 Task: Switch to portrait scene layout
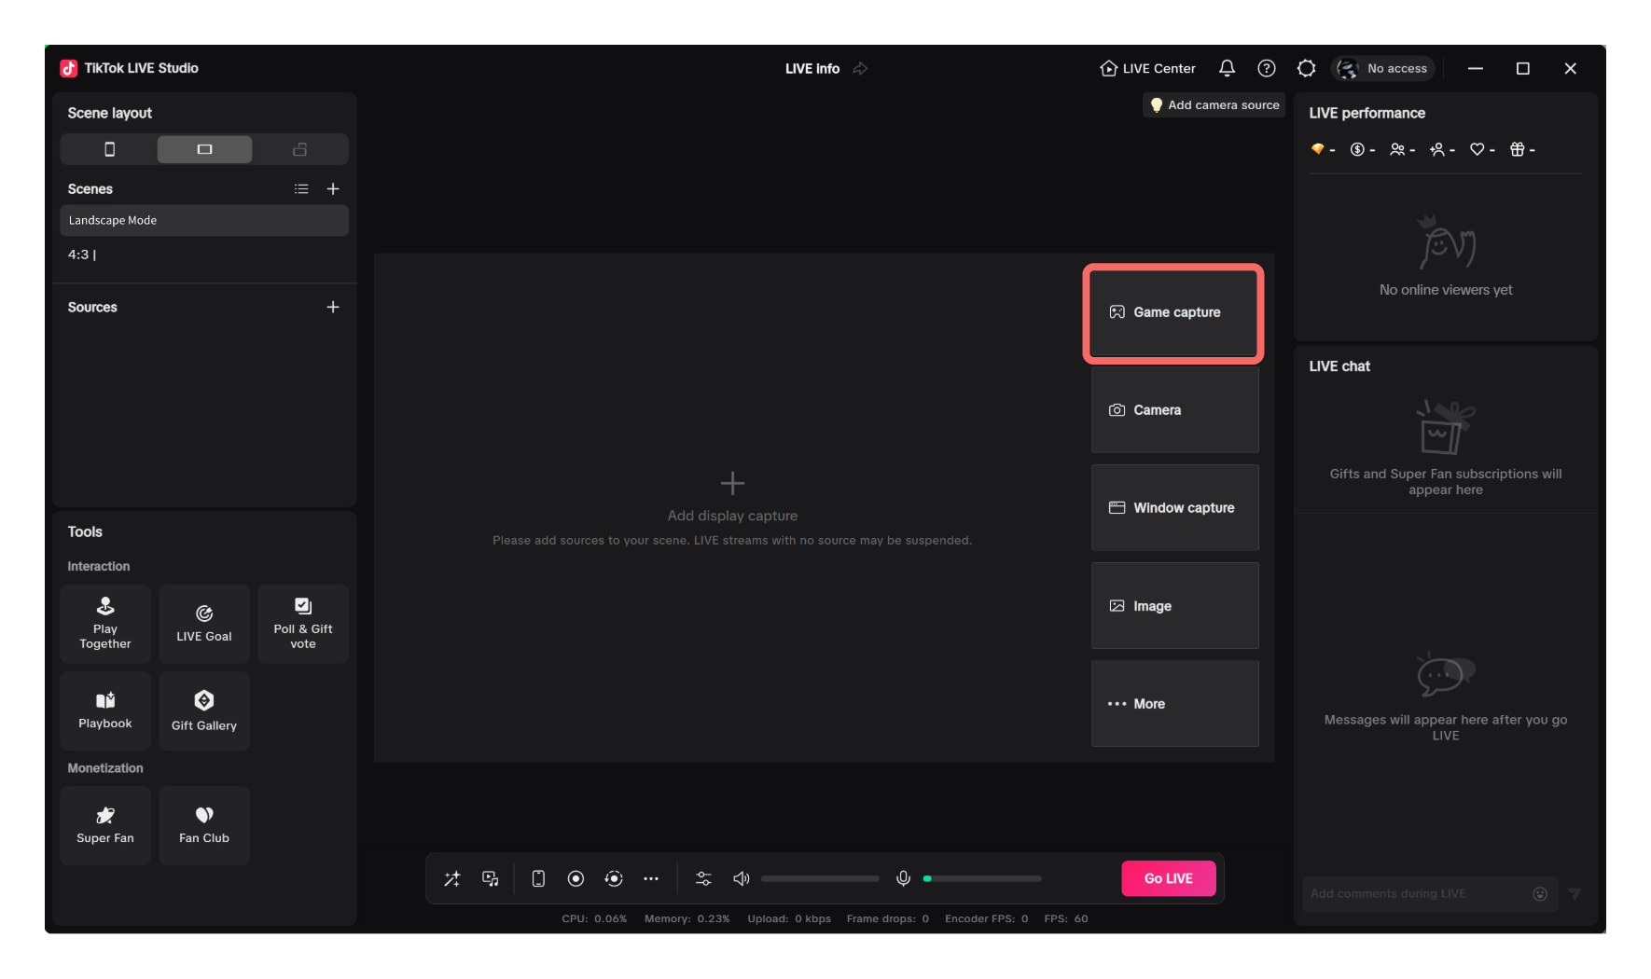point(109,149)
